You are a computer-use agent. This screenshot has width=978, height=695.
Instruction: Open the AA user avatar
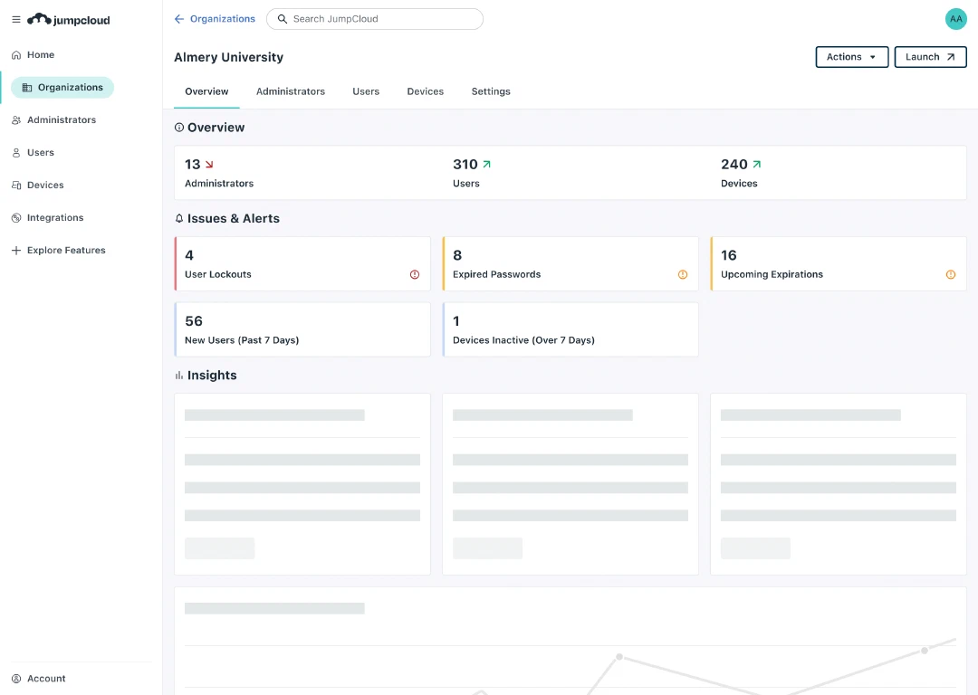coord(955,19)
